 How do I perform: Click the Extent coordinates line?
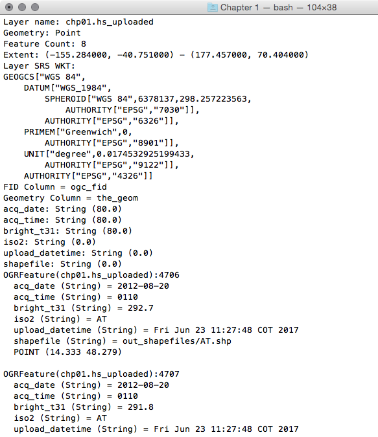coord(156,55)
